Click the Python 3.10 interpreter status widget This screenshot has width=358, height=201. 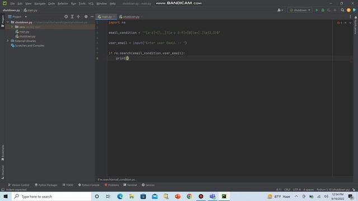point(333,190)
